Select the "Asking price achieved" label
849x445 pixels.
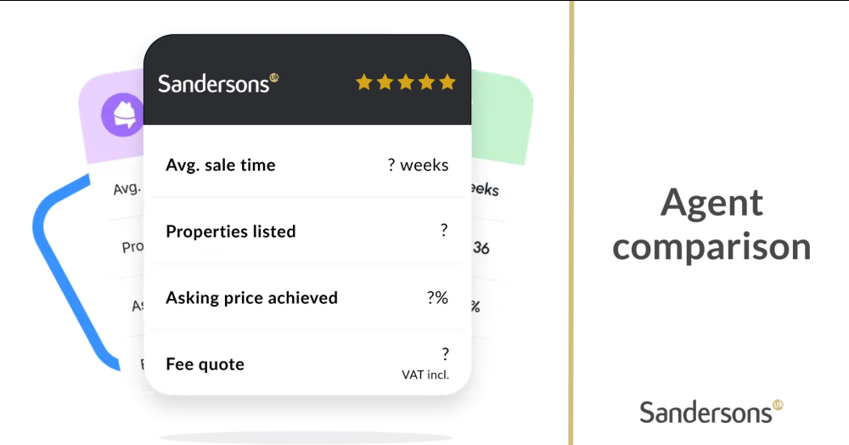point(251,297)
